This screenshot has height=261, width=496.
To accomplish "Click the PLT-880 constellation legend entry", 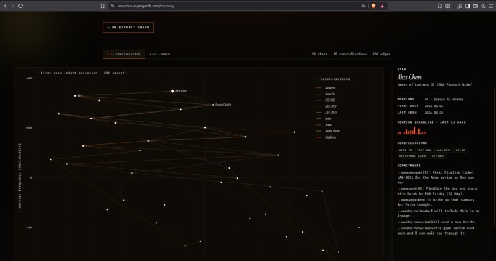I will tap(326, 100).
